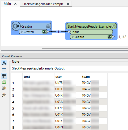Click the Created output port arrow

coord(48,32)
